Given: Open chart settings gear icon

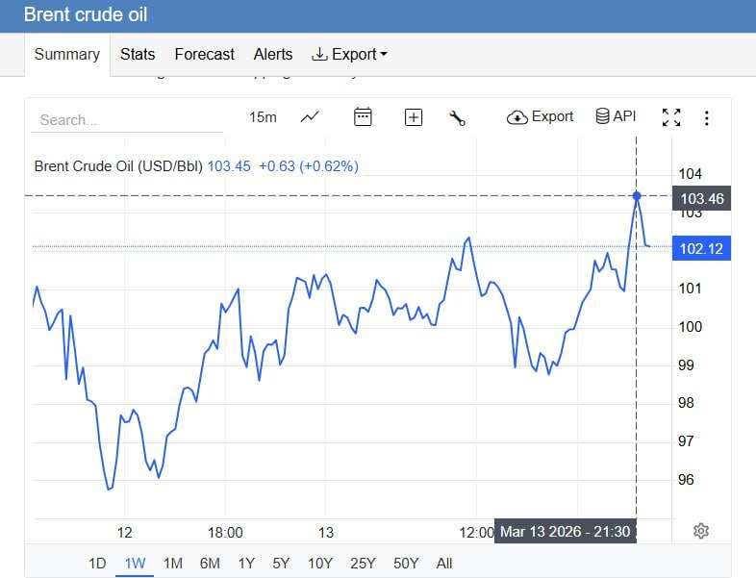Looking at the screenshot, I should [701, 531].
